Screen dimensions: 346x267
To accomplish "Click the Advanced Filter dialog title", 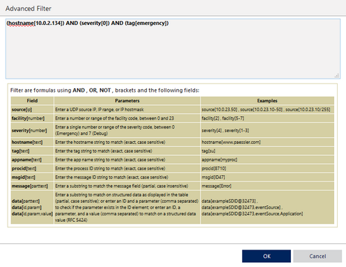I will pyautogui.click(x=29, y=8).
